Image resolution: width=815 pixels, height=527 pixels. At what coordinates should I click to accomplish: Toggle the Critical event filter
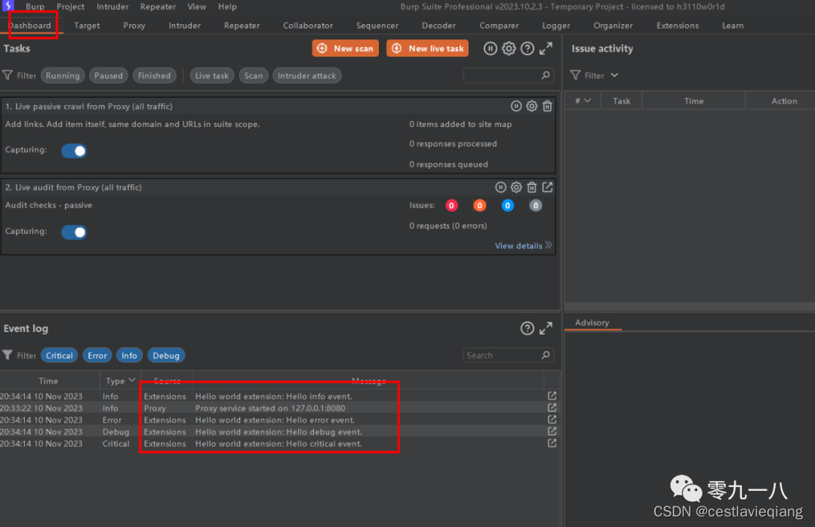point(60,356)
